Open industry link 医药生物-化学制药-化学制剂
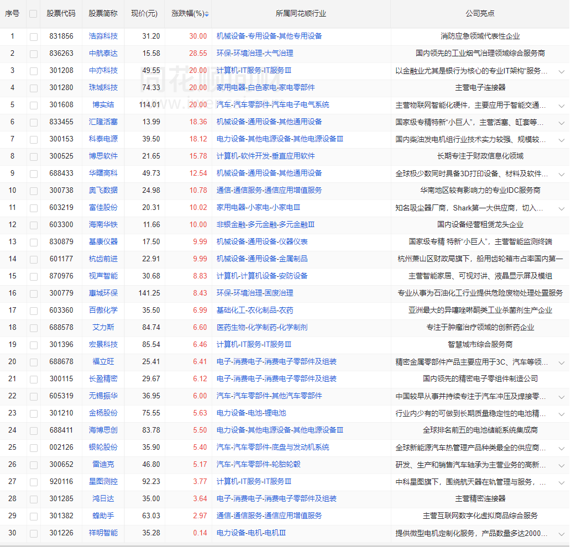Screen dimensions: 571x547 tap(262, 327)
